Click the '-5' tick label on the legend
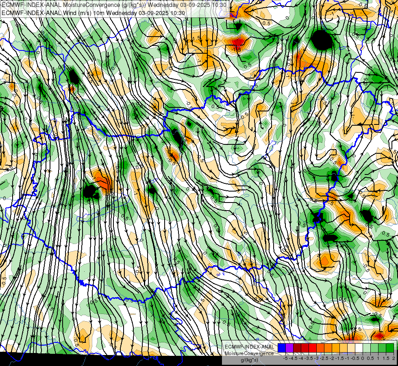The height and width of the screenshot is (366, 398). 285,358
